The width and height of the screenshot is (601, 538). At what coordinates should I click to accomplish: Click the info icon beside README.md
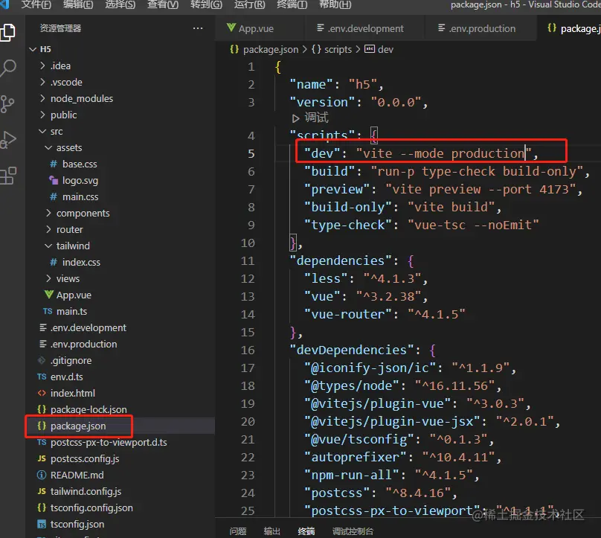pos(42,475)
